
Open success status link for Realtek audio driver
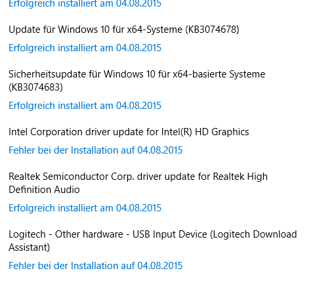pyautogui.click(x=85, y=208)
